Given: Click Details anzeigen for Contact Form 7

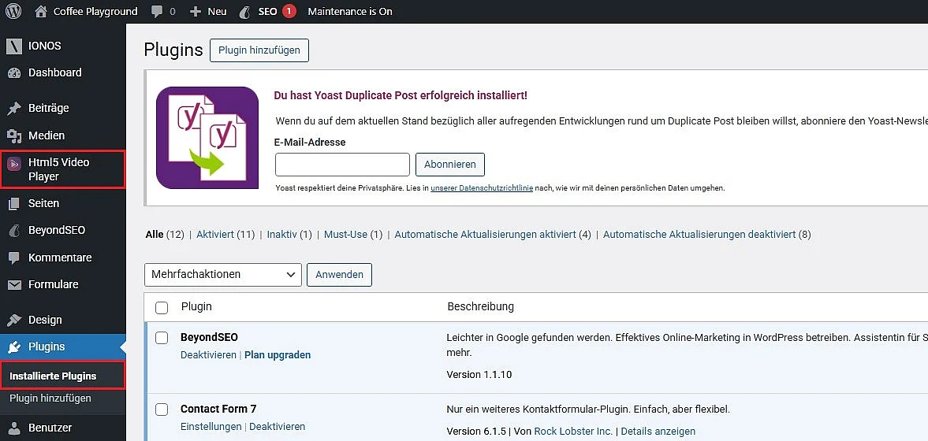Looking at the screenshot, I should [658, 431].
